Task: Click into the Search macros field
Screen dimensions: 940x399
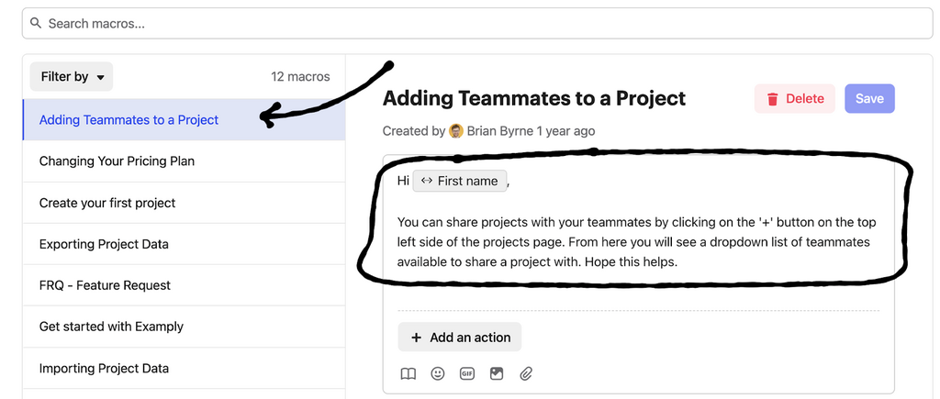Action: pyautogui.click(x=477, y=23)
